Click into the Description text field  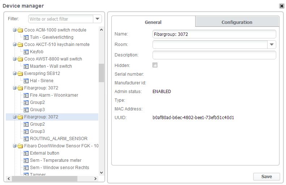click(214, 55)
